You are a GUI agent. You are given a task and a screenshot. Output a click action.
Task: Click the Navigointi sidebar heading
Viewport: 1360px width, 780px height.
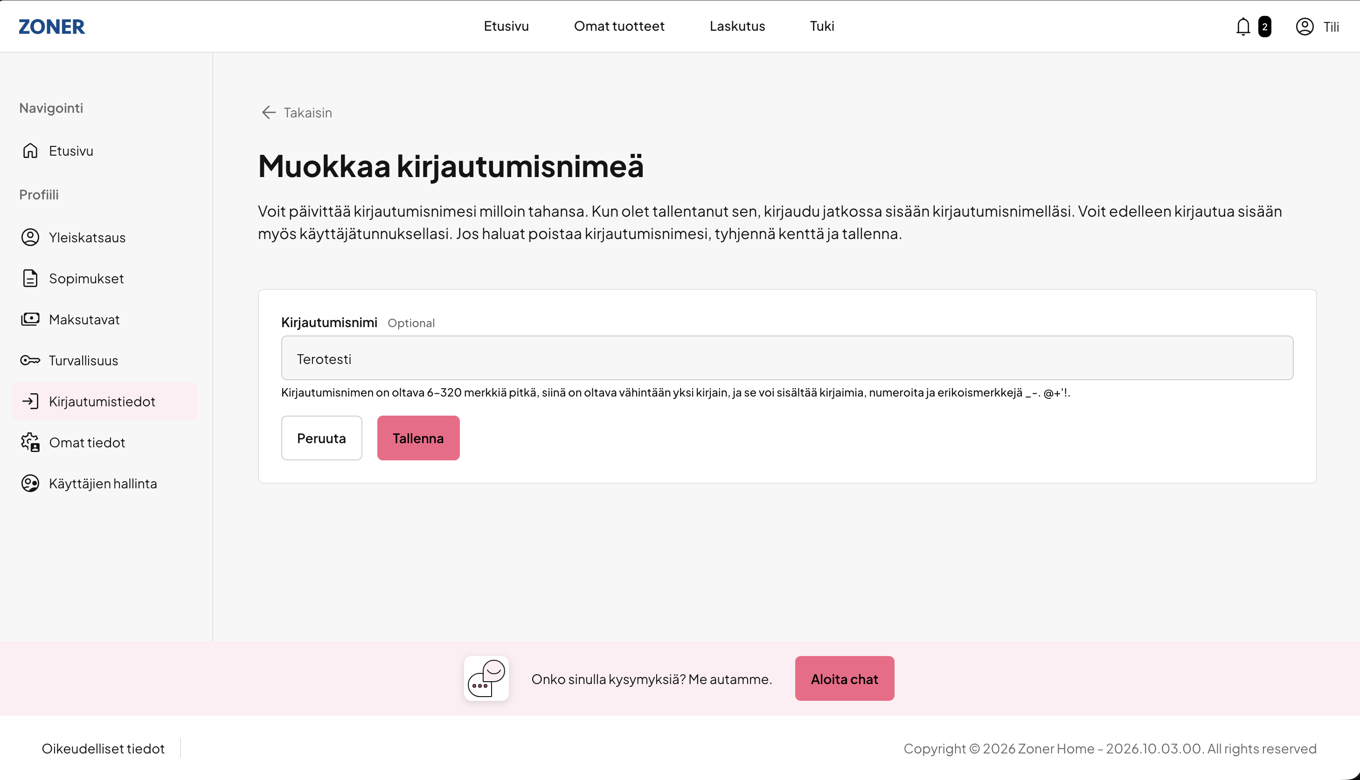point(51,108)
